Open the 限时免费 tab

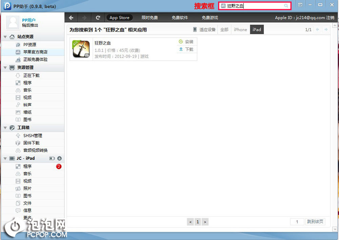click(x=149, y=18)
